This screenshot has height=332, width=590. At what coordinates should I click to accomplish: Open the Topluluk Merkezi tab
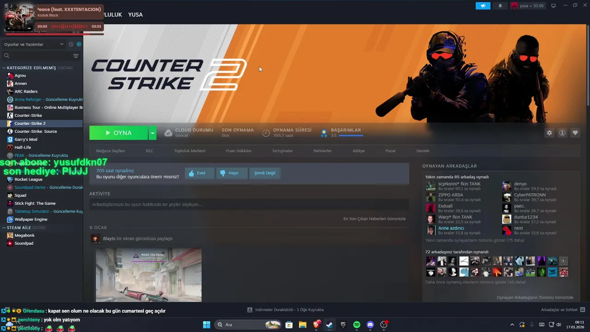point(189,151)
